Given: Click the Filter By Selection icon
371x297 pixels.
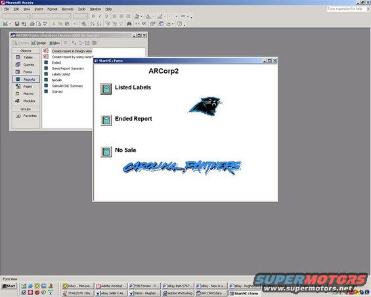Looking at the screenshot, I should (108, 24).
